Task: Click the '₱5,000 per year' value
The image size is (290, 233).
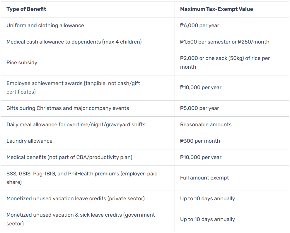Action: tap(199, 108)
